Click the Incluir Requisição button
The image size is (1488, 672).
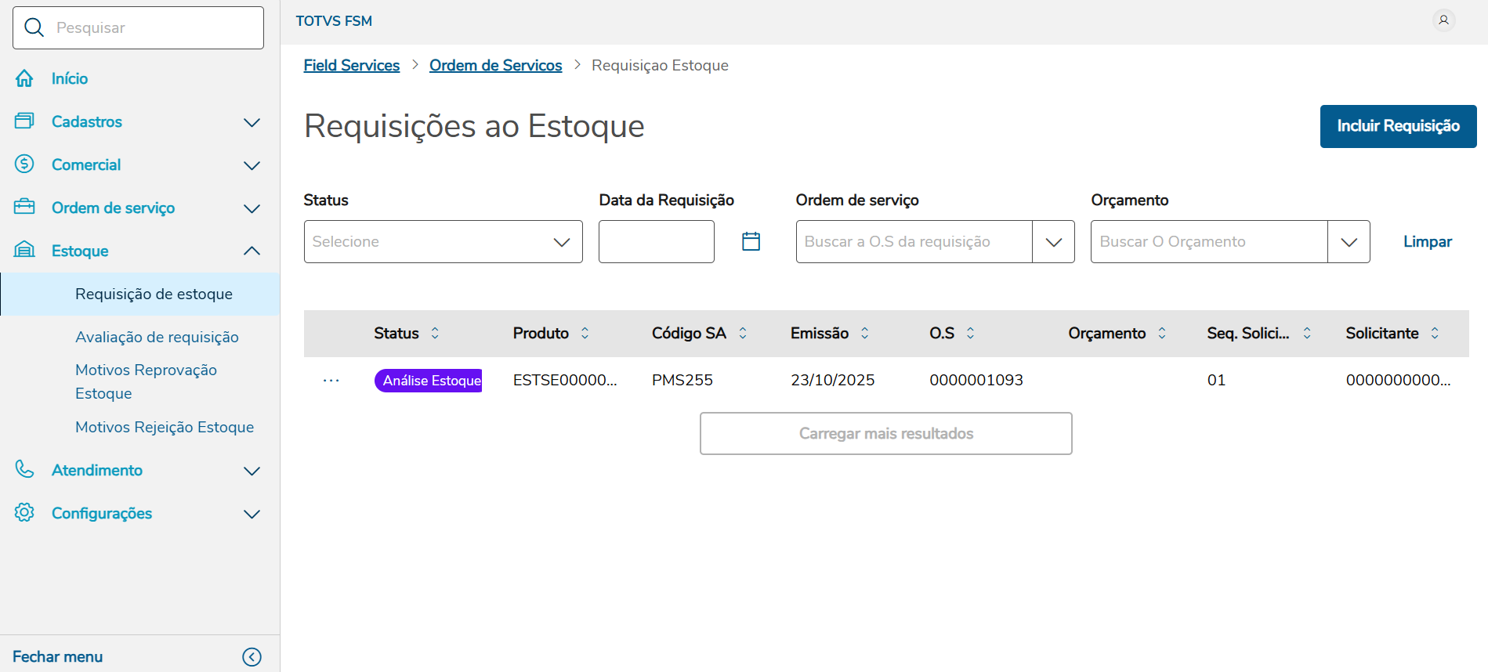coord(1398,126)
